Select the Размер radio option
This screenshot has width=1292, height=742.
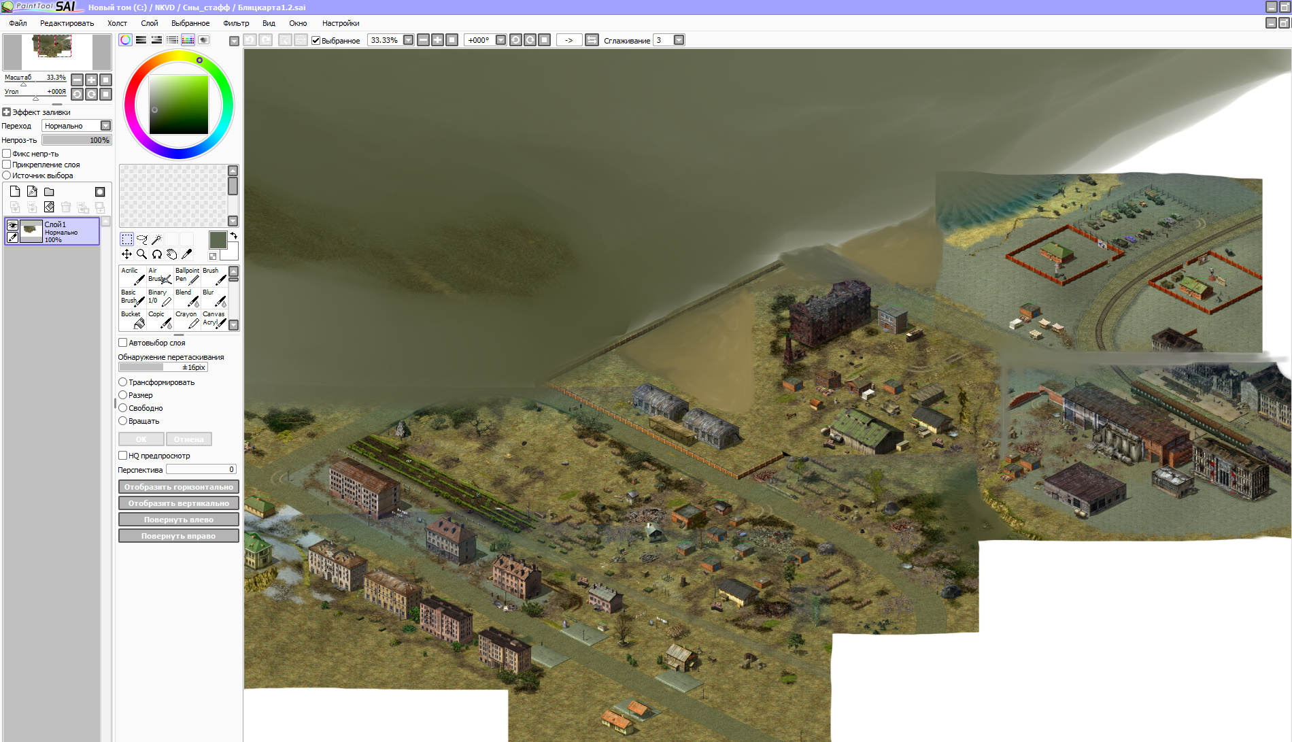tap(123, 395)
